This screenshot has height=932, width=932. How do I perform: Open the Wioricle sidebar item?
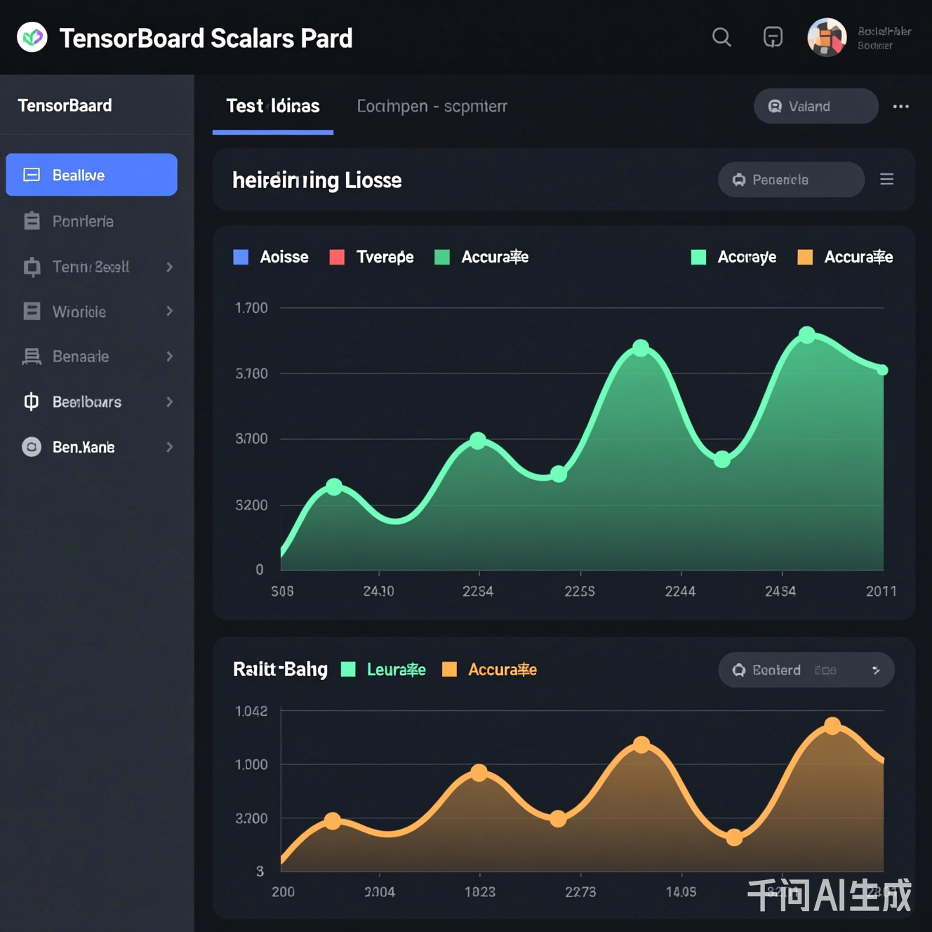[x=91, y=312]
